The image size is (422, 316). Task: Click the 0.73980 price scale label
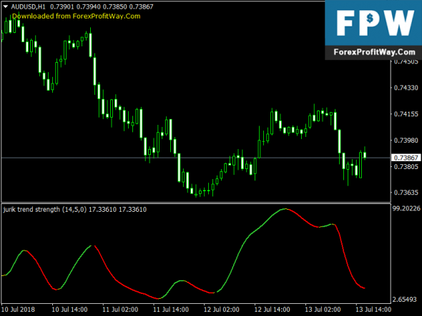pyautogui.click(x=406, y=141)
